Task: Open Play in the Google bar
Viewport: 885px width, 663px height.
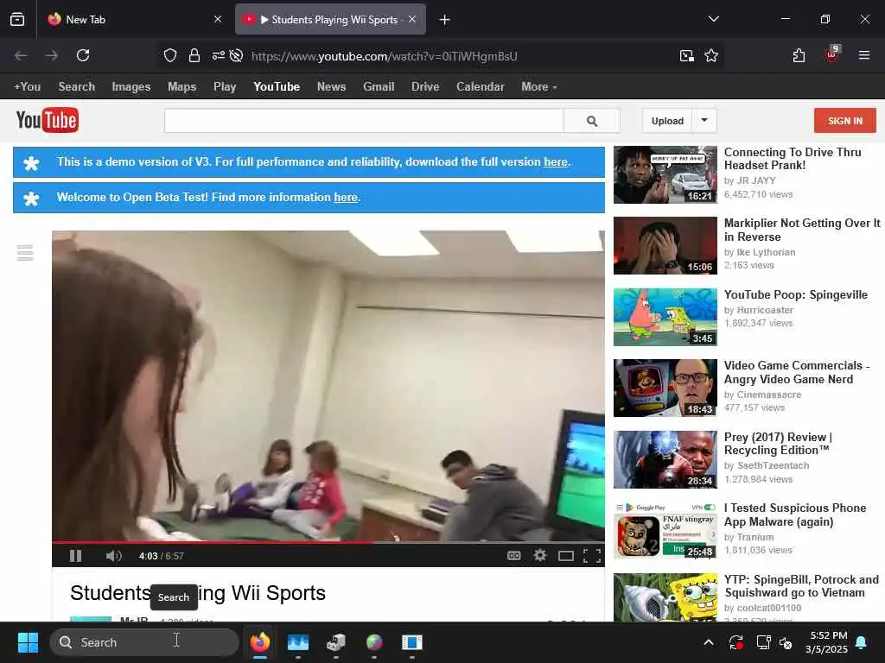Action: click(225, 87)
